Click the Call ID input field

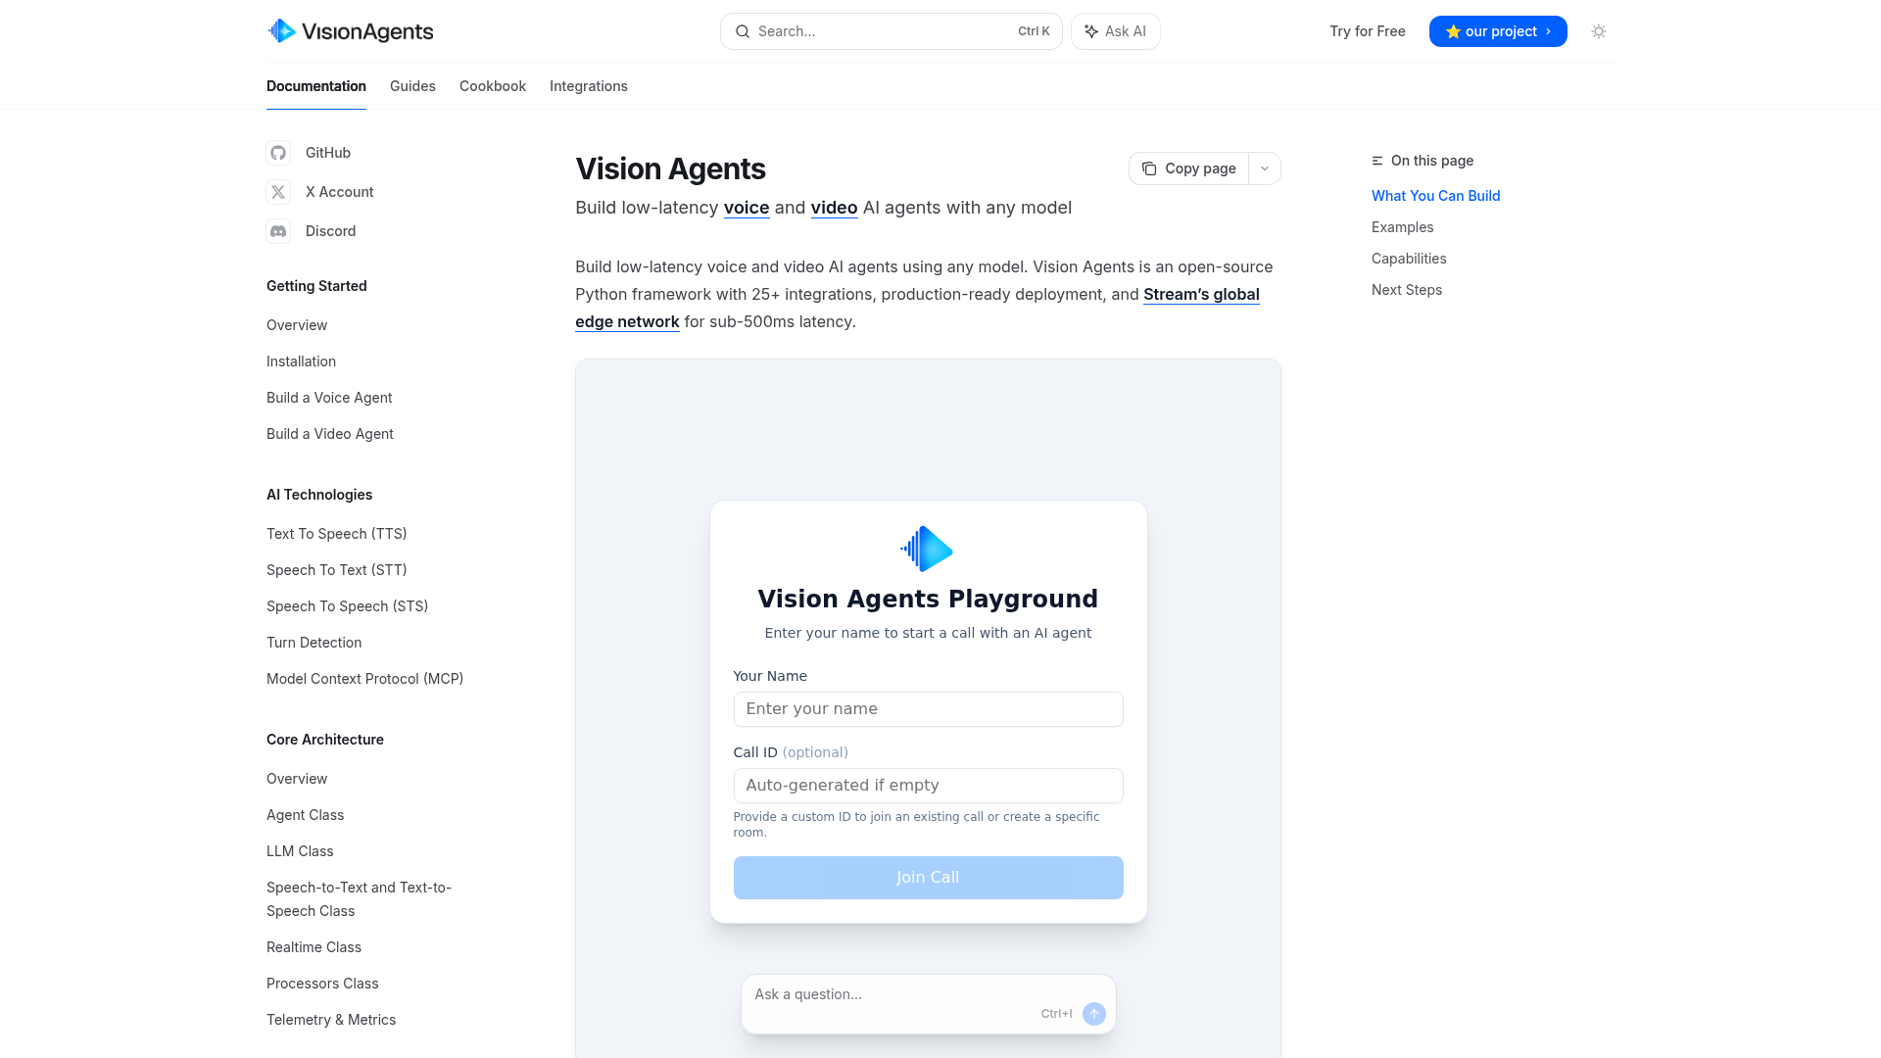click(x=928, y=786)
